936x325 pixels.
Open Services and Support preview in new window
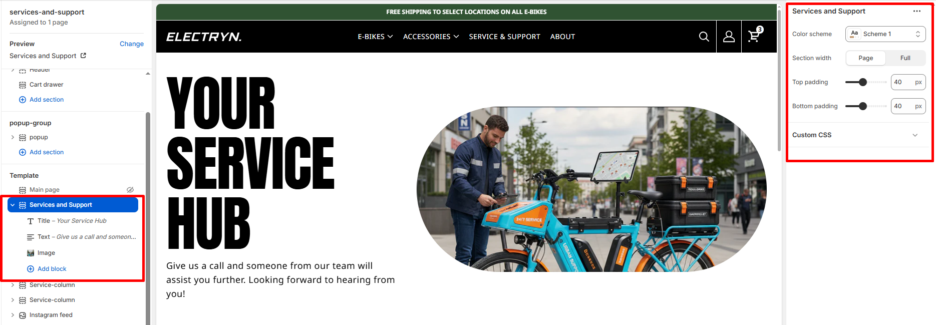tap(83, 56)
